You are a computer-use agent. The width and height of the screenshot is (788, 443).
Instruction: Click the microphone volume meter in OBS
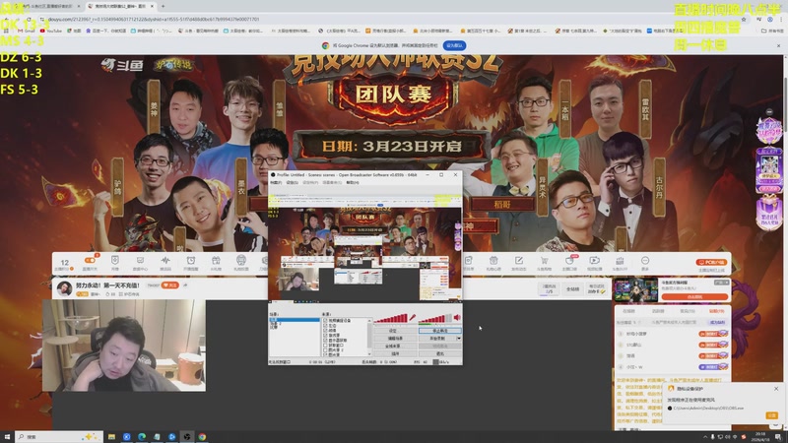pos(390,318)
